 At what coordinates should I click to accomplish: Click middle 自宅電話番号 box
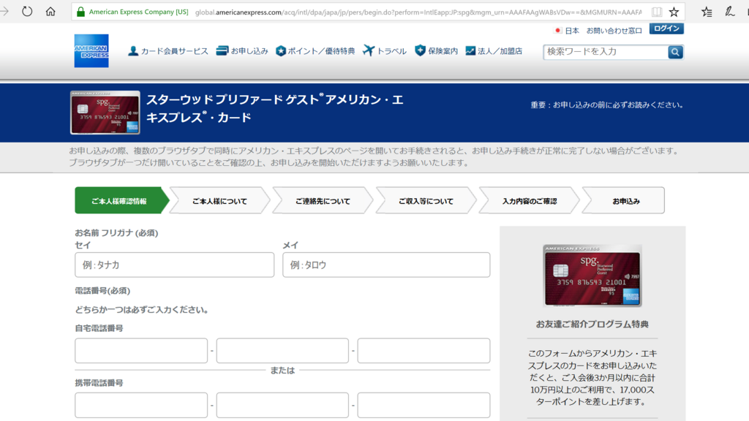click(282, 351)
